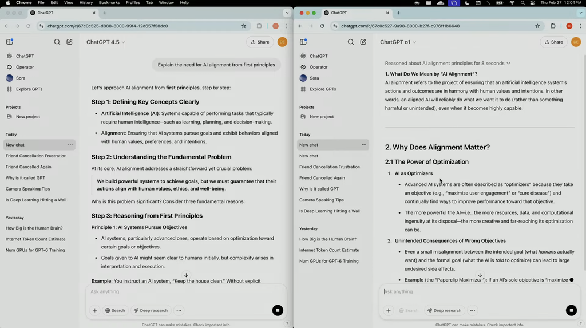This screenshot has height=328, width=586.
Task: Open 'Num GPUs for GPT-6 Training' in left sidebar
Action: coord(35,250)
